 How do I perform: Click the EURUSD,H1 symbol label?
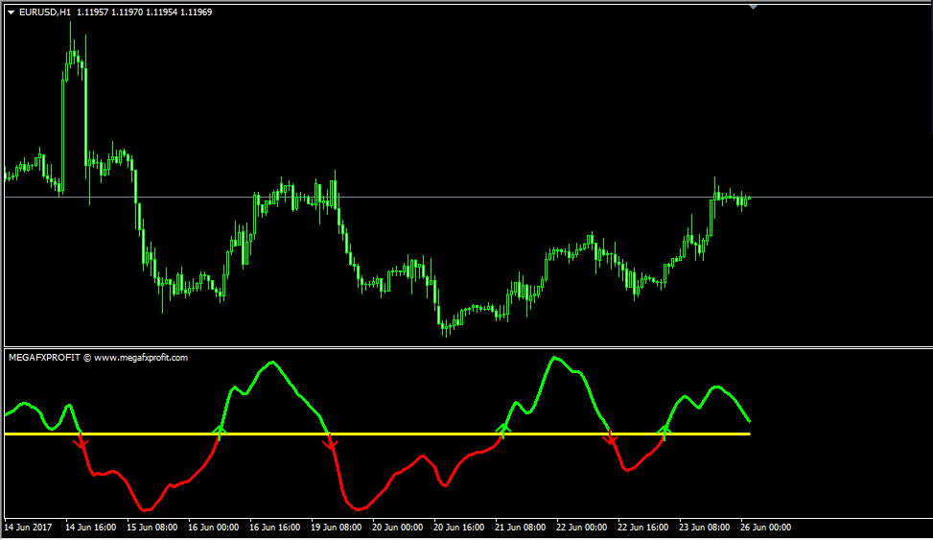[x=45, y=12]
